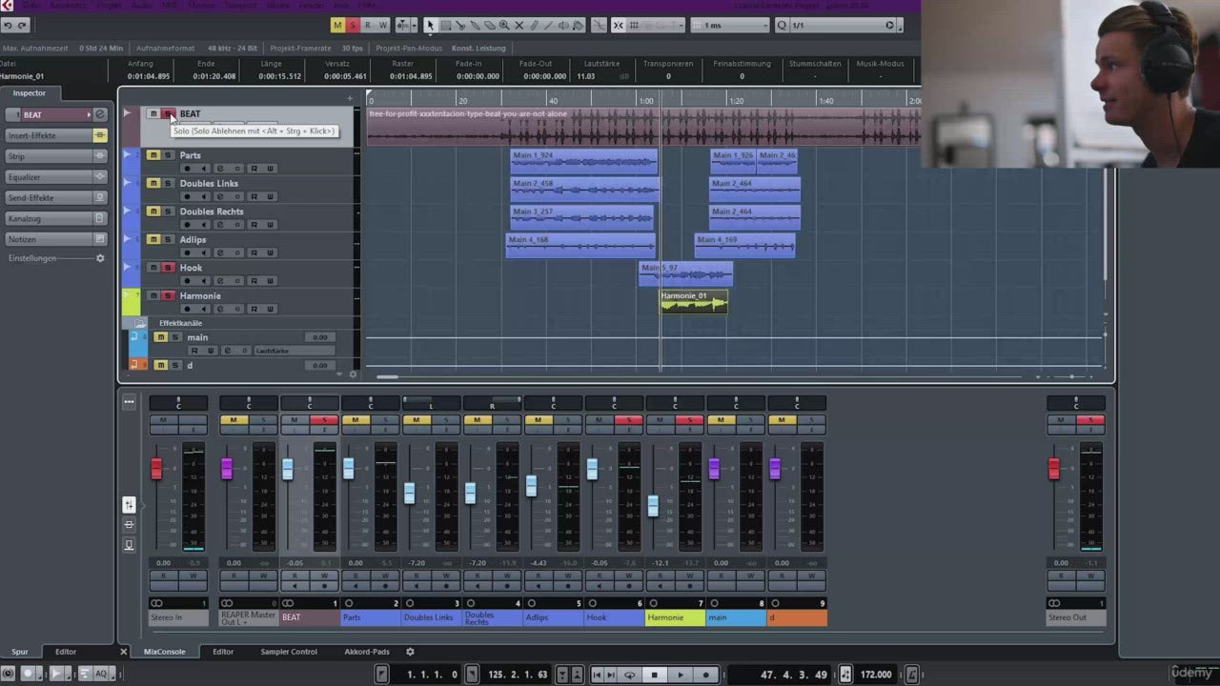Open the Akkord-Pads tab
Image resolution: width=1220 pixels, height=686 pixels.
367,652
